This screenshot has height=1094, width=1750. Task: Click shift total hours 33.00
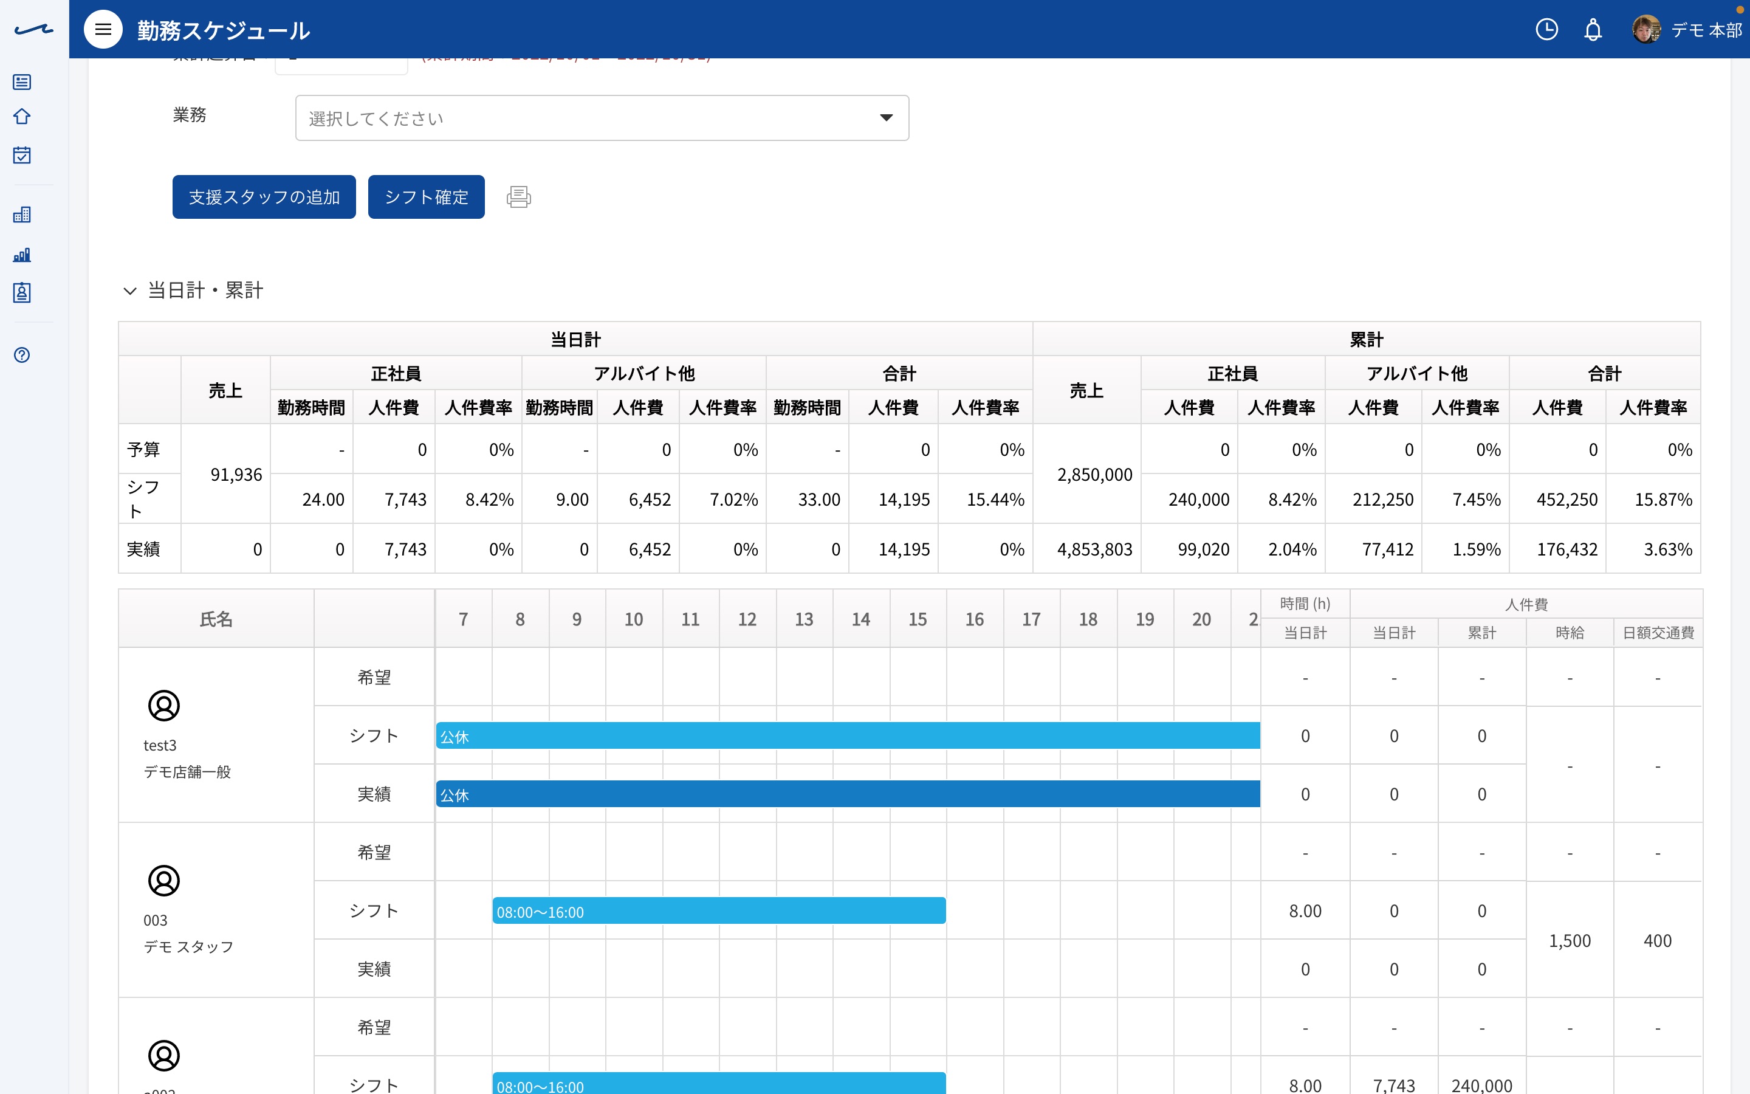[x=819, y=499]
